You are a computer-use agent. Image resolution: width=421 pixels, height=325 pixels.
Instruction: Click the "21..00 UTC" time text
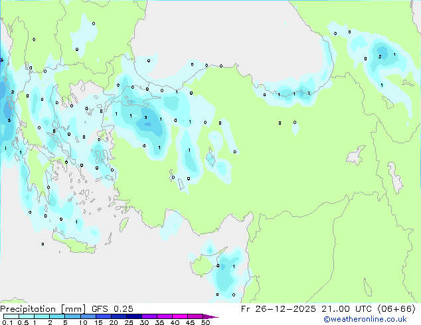pos(347,309)
